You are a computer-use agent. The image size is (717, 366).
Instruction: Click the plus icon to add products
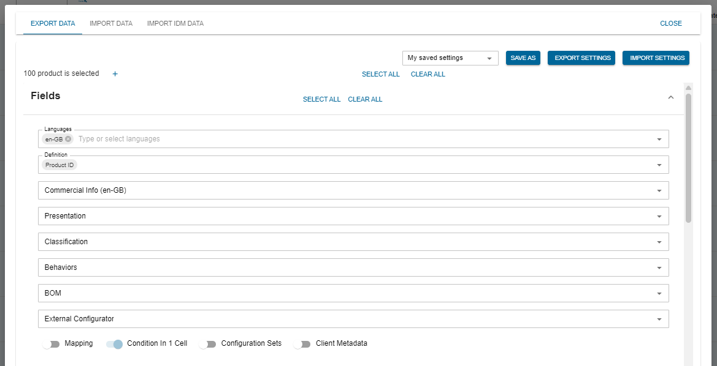[x=115, y=74]
